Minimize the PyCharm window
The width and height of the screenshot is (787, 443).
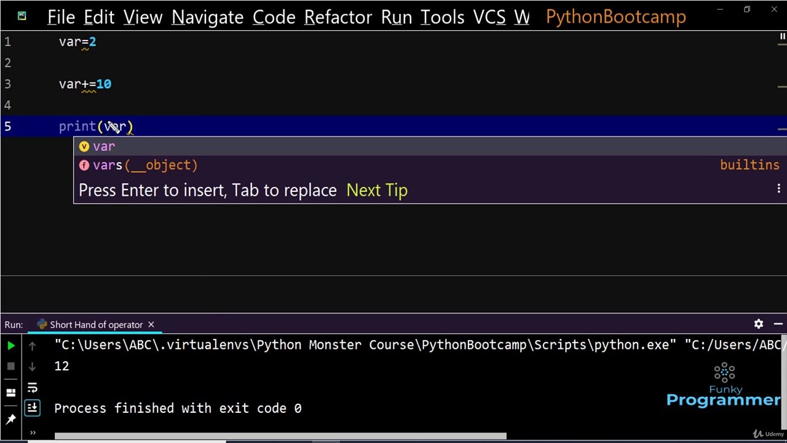(720, 10)
